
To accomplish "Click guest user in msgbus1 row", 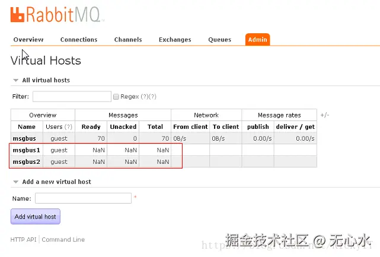I will (59, 150).
